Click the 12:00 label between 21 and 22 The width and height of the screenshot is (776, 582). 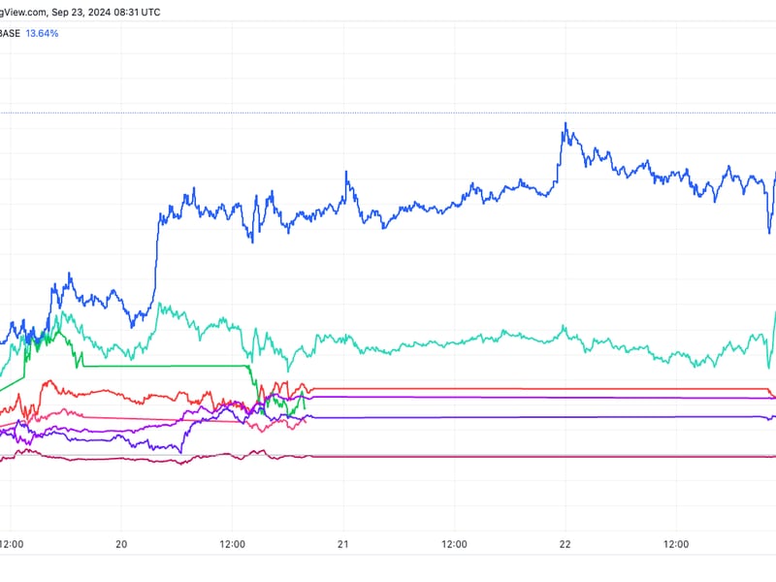point(454,545)
